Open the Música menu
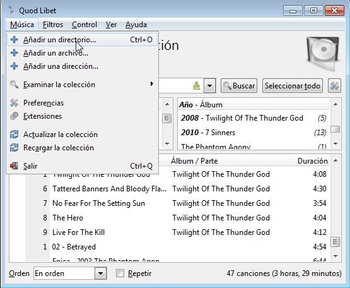The width and height of the screenshot is (350, 288). [x=22, y=25]
